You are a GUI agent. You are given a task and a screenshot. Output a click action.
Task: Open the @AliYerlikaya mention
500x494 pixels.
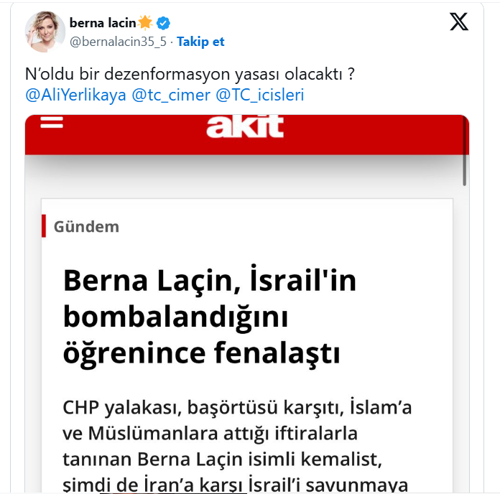click(x=75, y=95)
